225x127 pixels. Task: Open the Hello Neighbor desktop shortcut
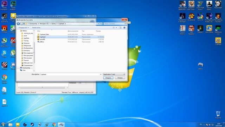[191, 30]
